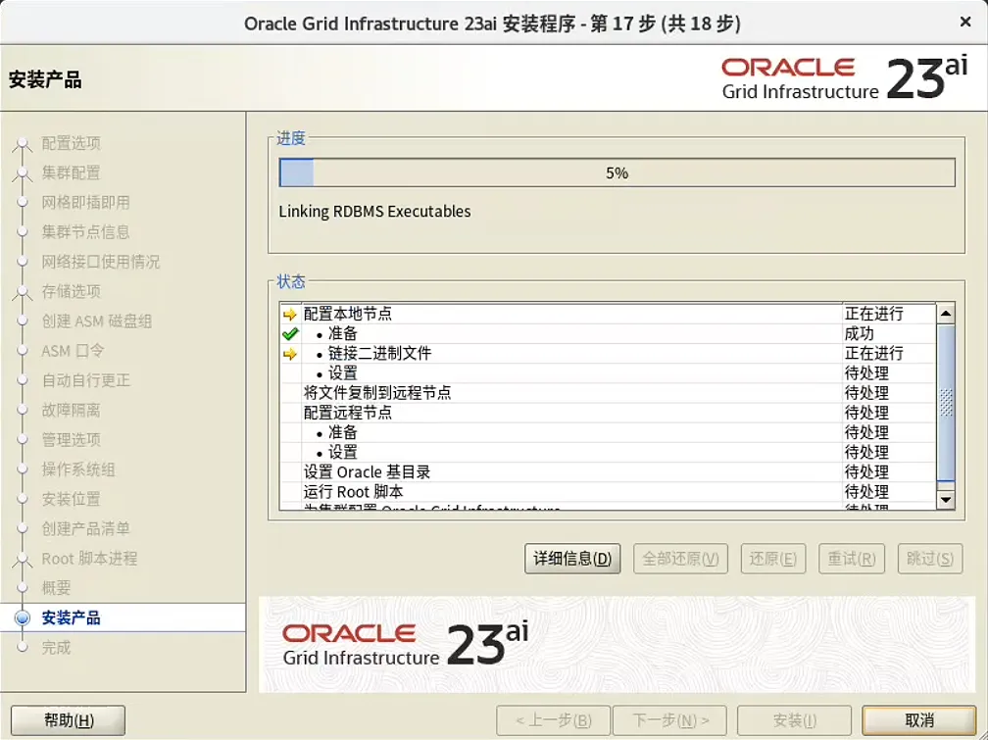Click the 帮助(H) help button
Screen dimensions: 988x740
tap(67, 719)
